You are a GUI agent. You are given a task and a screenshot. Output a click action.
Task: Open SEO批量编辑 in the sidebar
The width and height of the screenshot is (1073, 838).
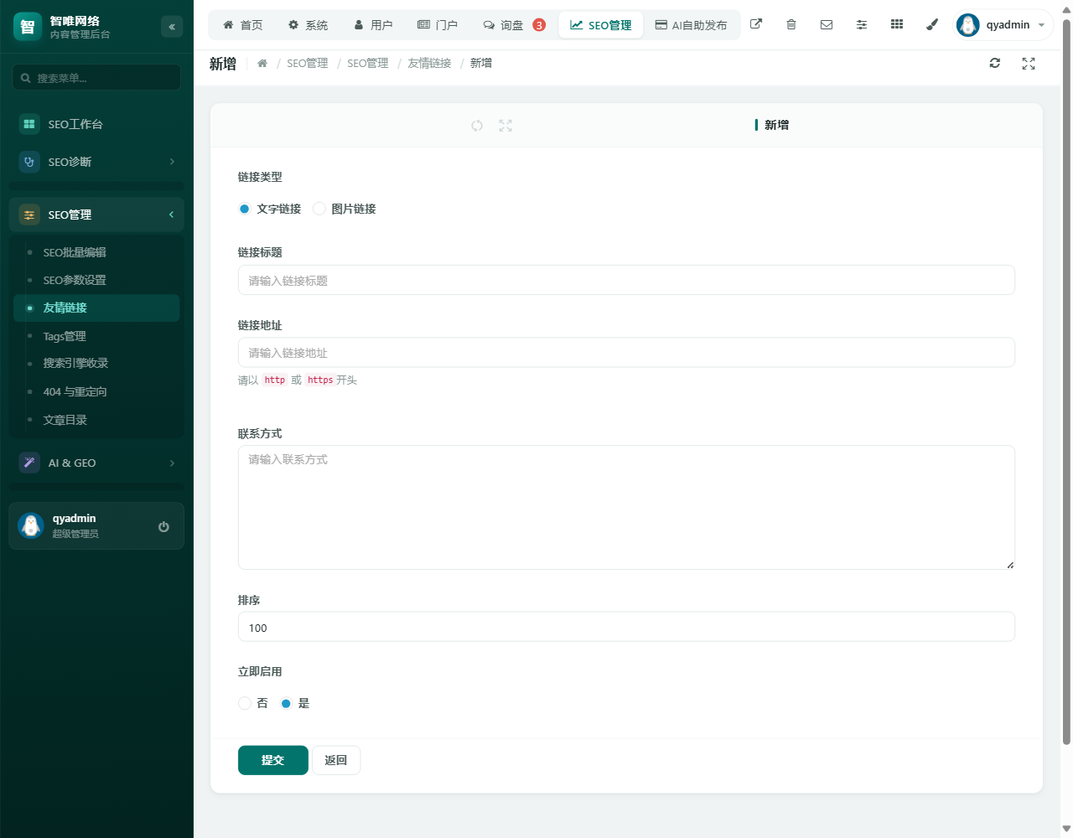tap(96, 252)
